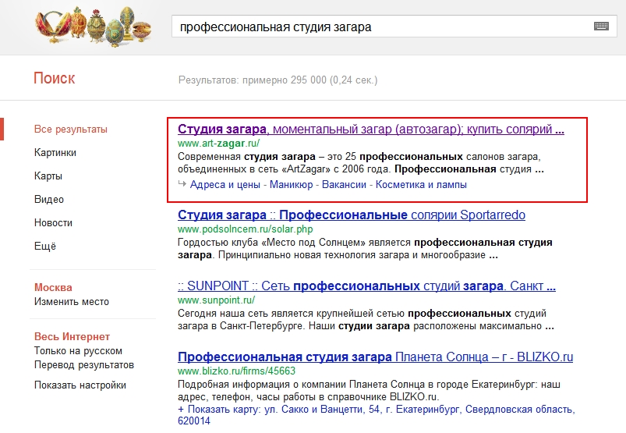Click the Google Fabergé eggs doodle logo
Viewport: 626px width, 433px height.
click(93, 25)
